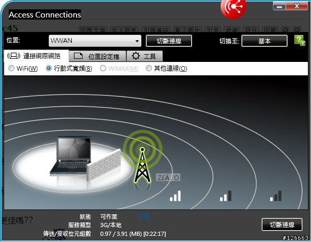Screen dimensions: 311x242
Task: Click the firewall brick wall icon
Action: click(104, 165)
